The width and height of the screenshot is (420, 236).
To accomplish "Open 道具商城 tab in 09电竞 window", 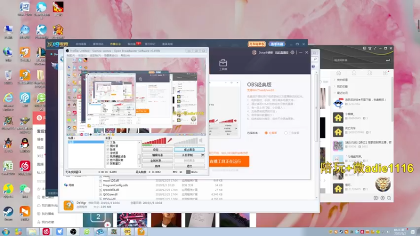I will pyautogui.click(x=167, y=44).
